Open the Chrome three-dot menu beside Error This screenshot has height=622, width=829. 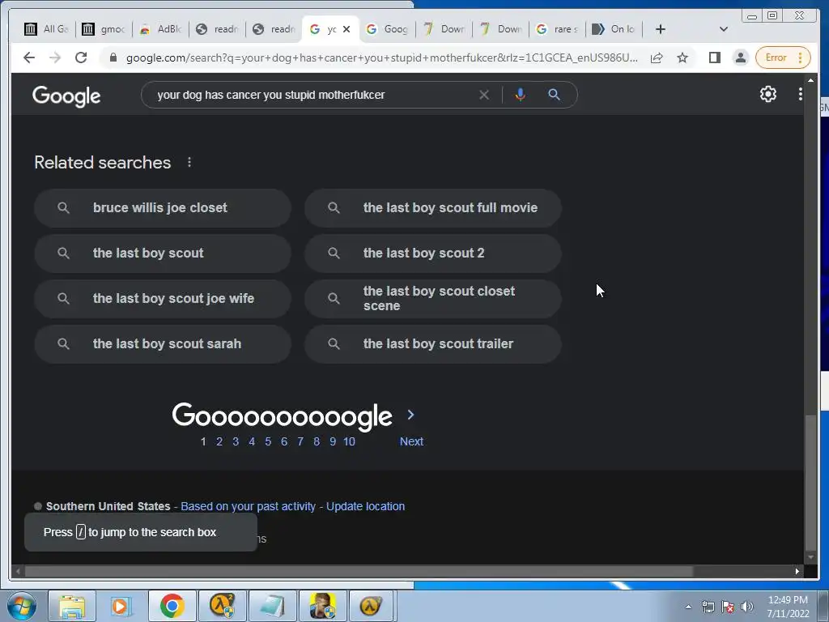[x=801, y=58]
